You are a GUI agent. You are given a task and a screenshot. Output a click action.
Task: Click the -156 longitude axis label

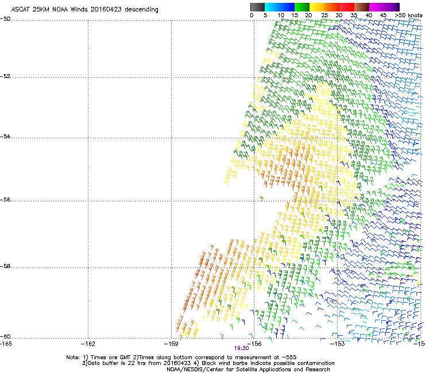point(254,344)
